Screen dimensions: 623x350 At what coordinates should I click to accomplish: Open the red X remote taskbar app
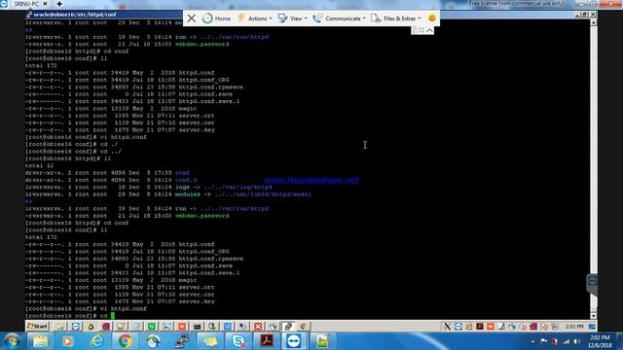click(258, 327)
